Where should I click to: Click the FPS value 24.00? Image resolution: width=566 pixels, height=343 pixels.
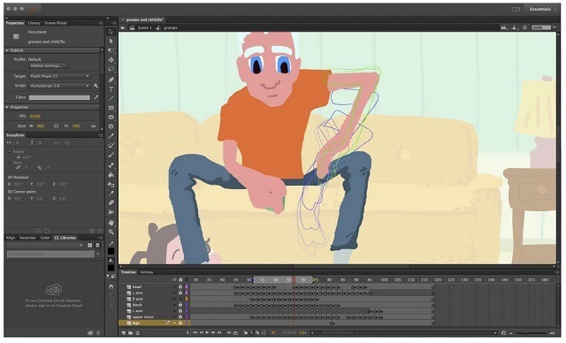tap(35, 117)
